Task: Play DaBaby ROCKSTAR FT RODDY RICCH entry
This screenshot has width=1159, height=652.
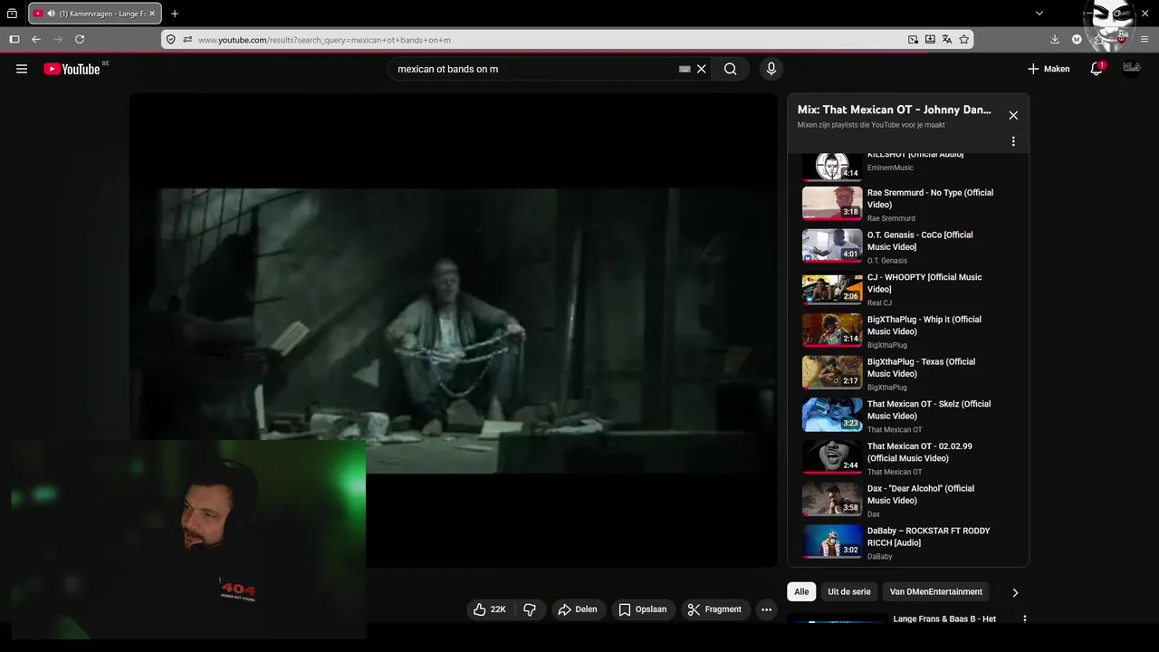Action: click(908, 542)
